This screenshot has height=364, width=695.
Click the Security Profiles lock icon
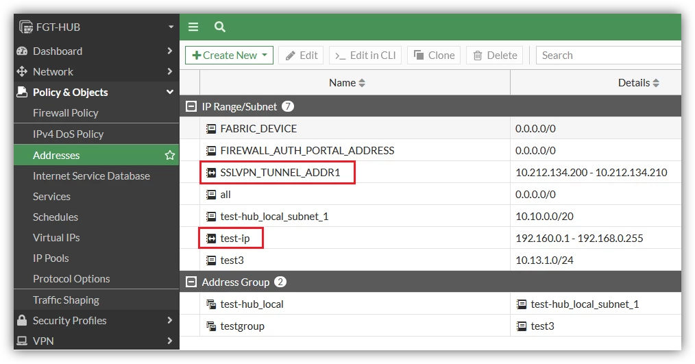point(22,320)
